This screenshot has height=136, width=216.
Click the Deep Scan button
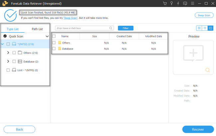click(204, 15)
